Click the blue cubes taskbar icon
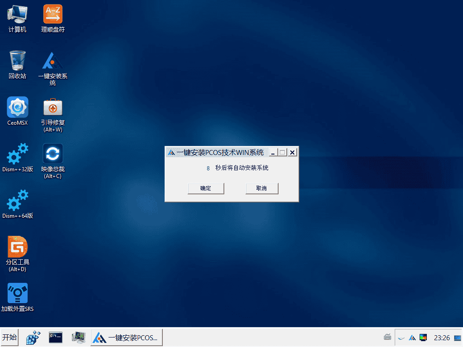 tap(33, 337)
